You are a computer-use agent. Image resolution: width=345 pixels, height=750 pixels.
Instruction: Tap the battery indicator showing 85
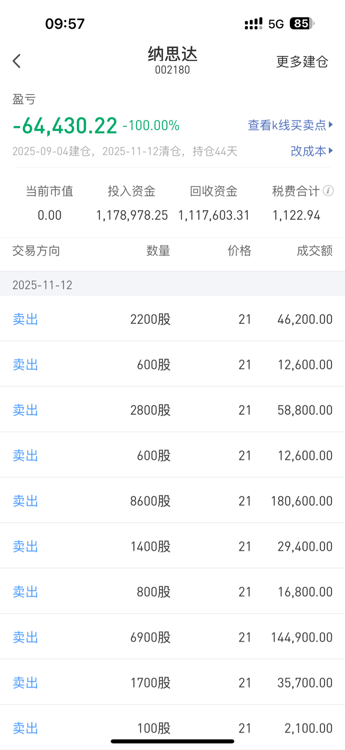(x=302, y=23)
